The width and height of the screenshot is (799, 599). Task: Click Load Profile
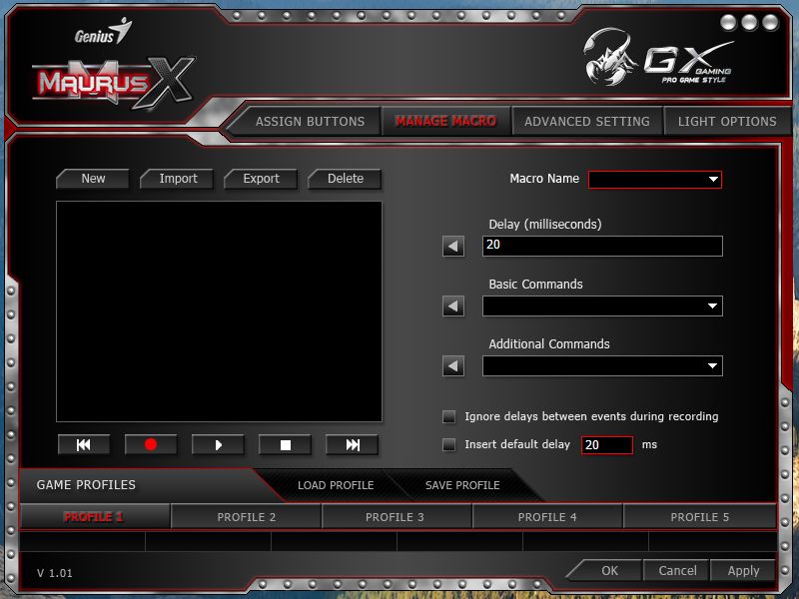336,485
